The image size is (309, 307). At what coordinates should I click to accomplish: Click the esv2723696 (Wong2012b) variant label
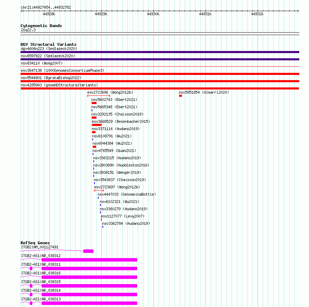coord(110,92)
